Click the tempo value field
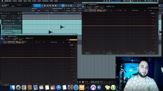163x91 pixels. [19, 18]
